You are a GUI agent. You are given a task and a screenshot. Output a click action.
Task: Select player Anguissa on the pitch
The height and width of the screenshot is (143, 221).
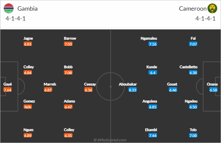point(150,101)
